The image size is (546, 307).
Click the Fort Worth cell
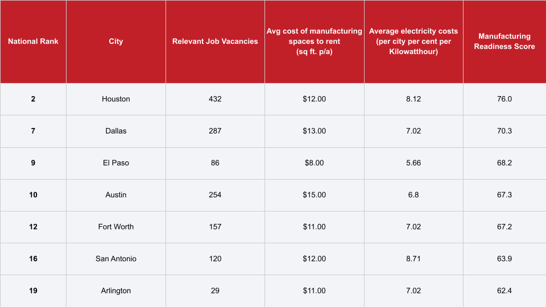click(116, 227)
